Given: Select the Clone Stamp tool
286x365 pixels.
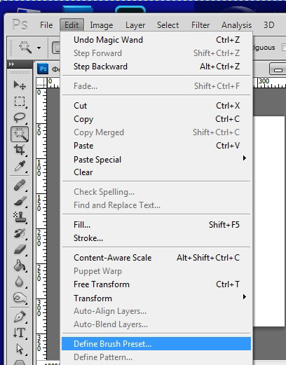Looking at the screenshot, I should [20, 217].
